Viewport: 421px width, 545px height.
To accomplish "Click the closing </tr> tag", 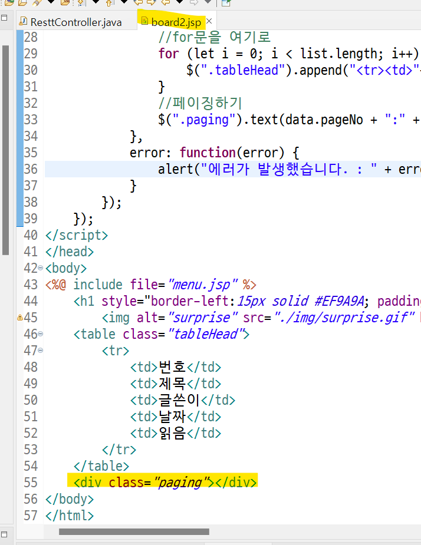I will coord(119,450).
